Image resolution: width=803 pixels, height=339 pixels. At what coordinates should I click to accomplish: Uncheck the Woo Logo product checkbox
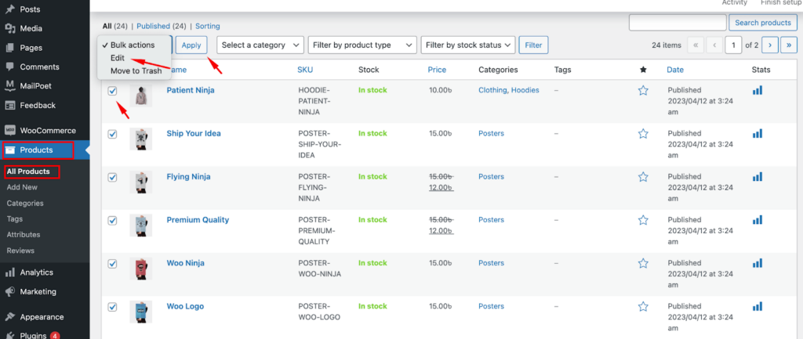[x=113, y=307]
